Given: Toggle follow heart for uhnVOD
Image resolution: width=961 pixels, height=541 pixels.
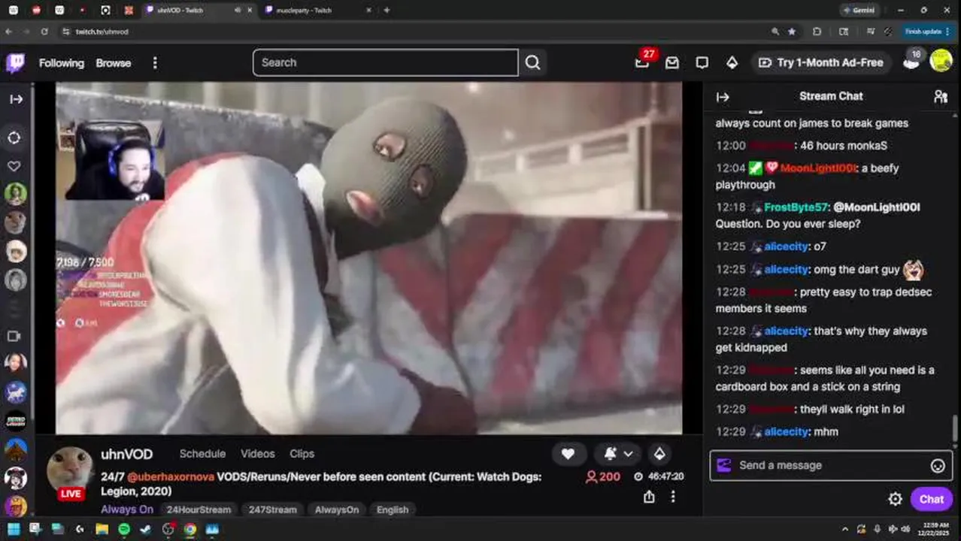Looking at the screenshot, I should point(568,454).
